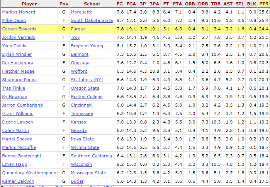Sort by the TRB column header
270x187 pixels.
(216, 4)
